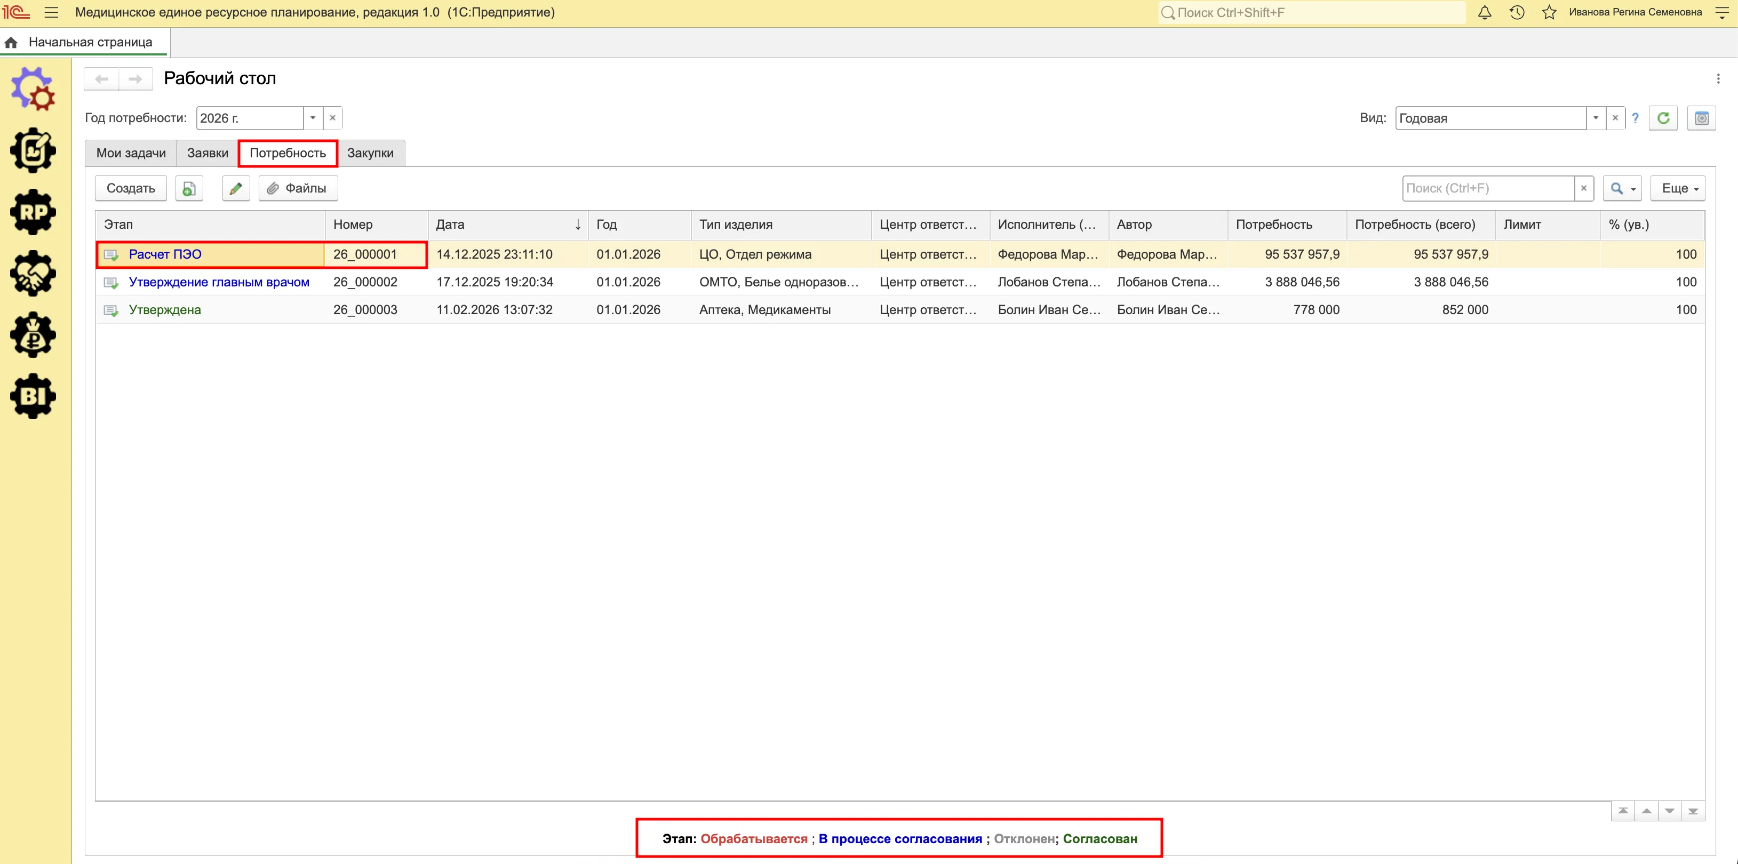Open history clock icon
This screenshot has height=864, width=1738.
click(1517, 12)
